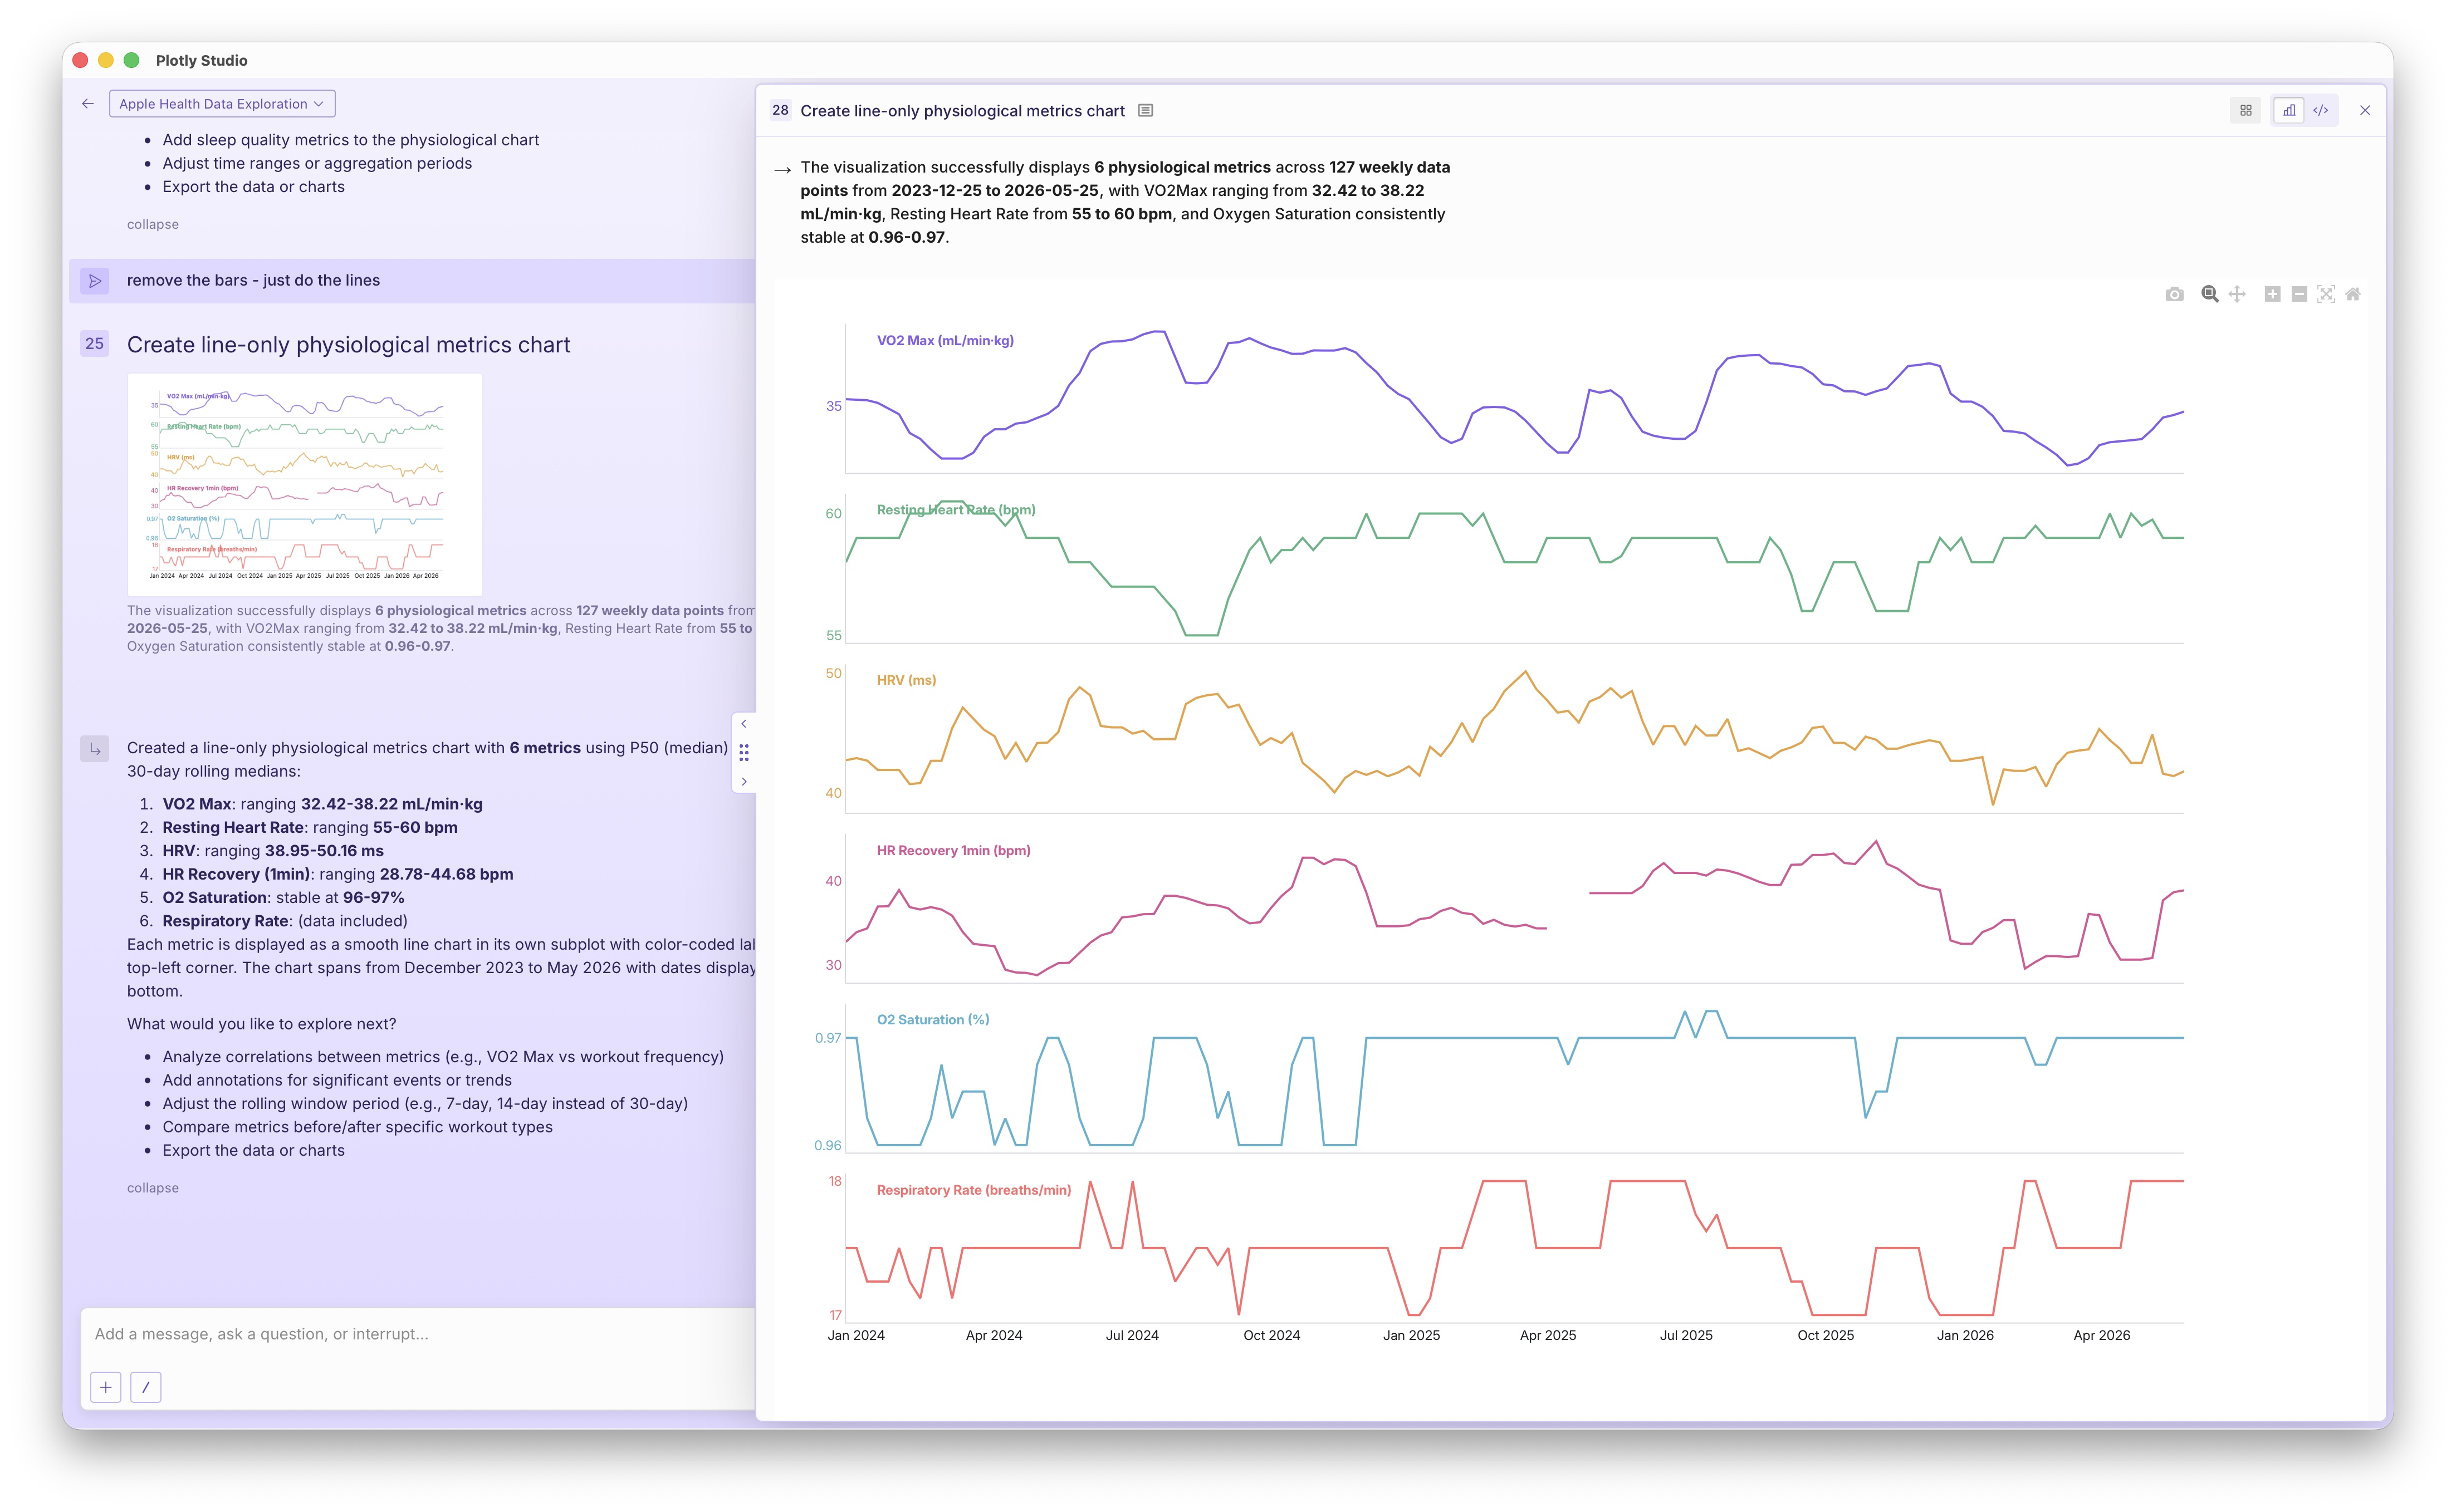Screen dimensions: 2456x1512
Task: Reset axes with the home icon
Action: click(x=2353, y=294)
